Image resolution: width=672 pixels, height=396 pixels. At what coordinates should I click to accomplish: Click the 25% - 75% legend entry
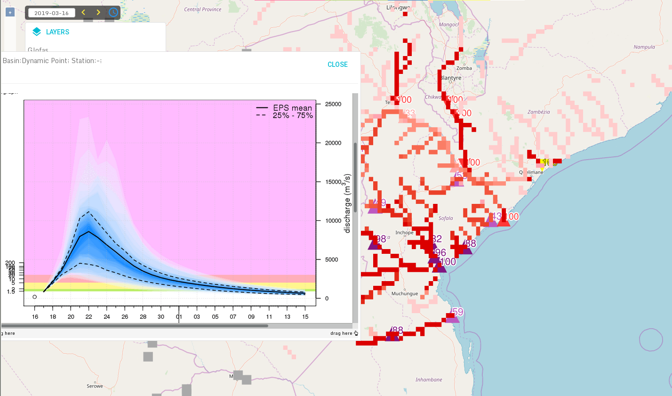pos(284,115)
